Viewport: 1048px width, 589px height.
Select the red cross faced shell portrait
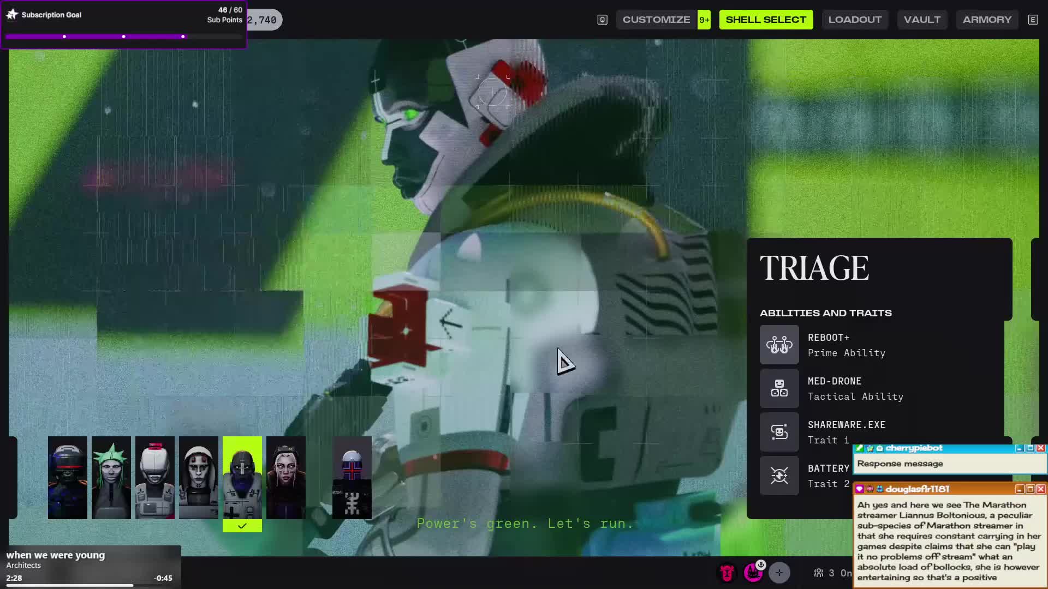[x=352, y=478]
